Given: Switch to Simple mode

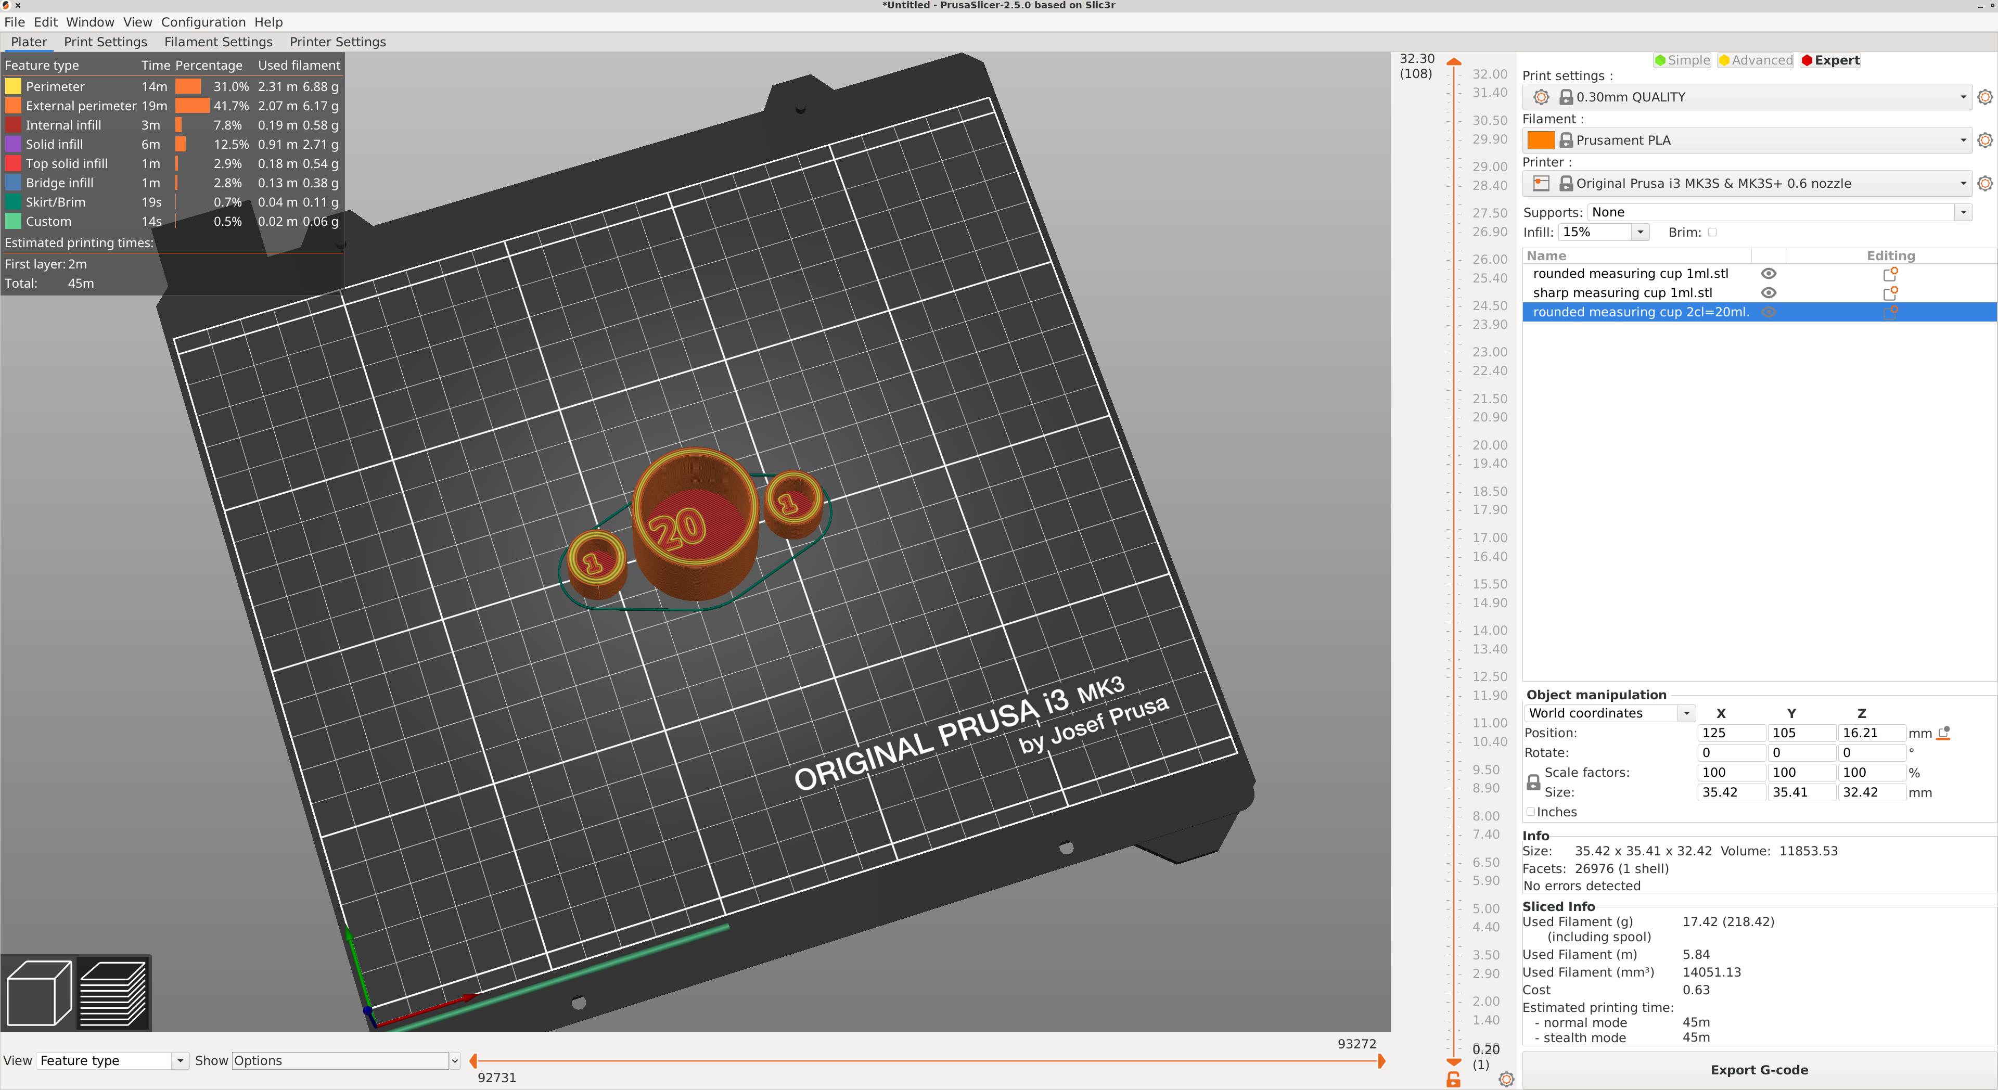Looking at the screenshot, I should click(1682, 60).
